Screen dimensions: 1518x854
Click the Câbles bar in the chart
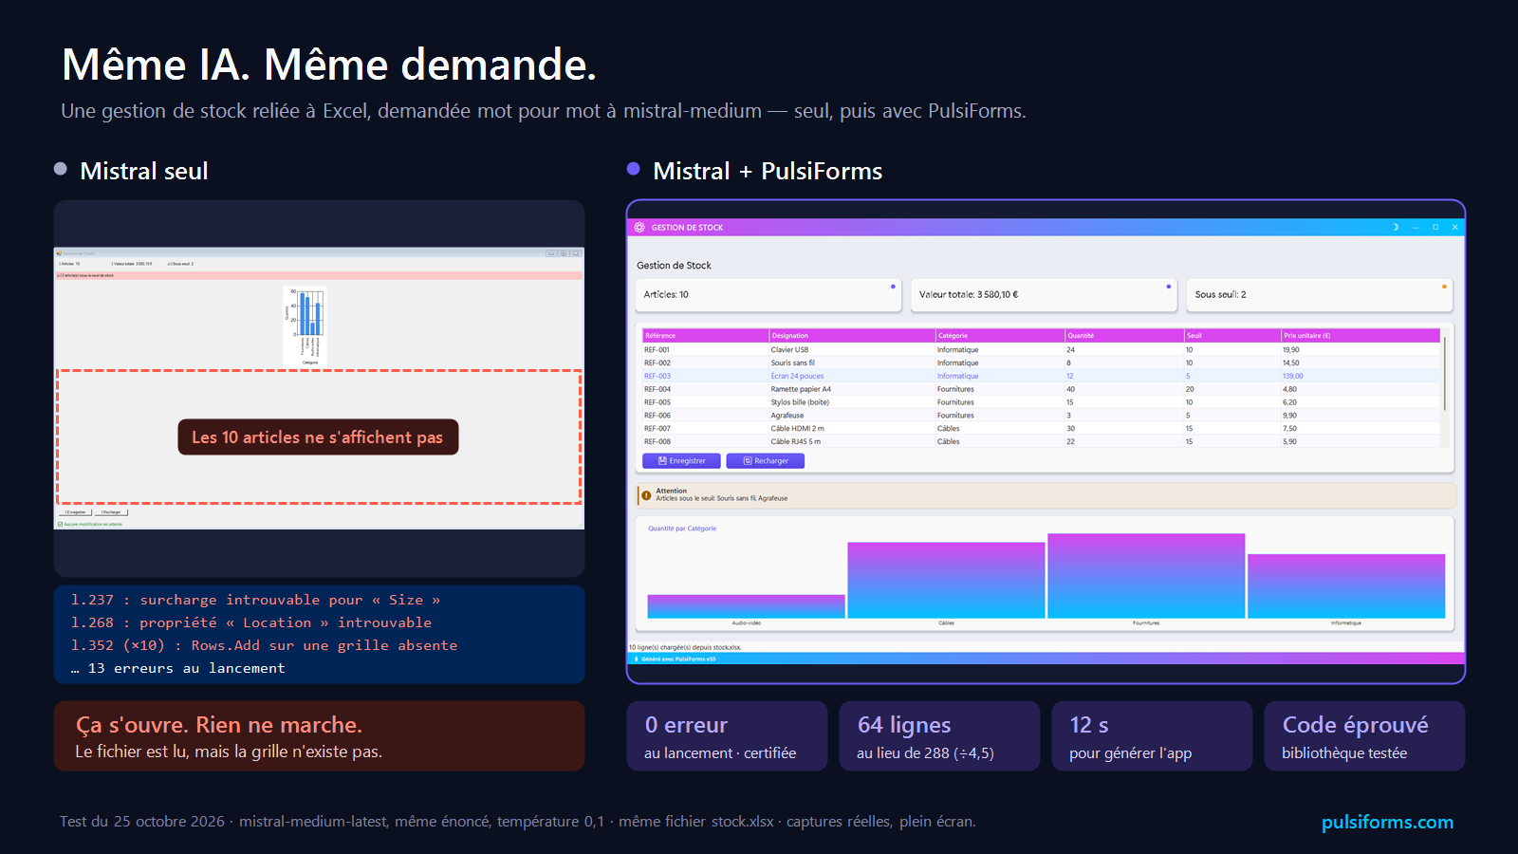(x=946, y=581)
